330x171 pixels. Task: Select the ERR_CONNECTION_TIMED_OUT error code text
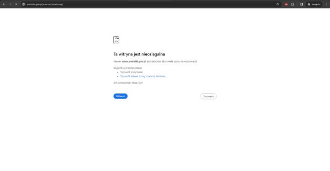[128, 83]
